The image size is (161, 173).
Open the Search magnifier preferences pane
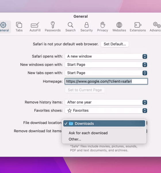point(70,27)
